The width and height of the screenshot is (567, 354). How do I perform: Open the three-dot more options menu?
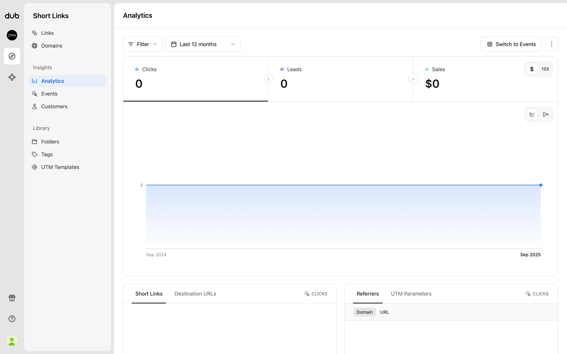click(x=551, y=44)
